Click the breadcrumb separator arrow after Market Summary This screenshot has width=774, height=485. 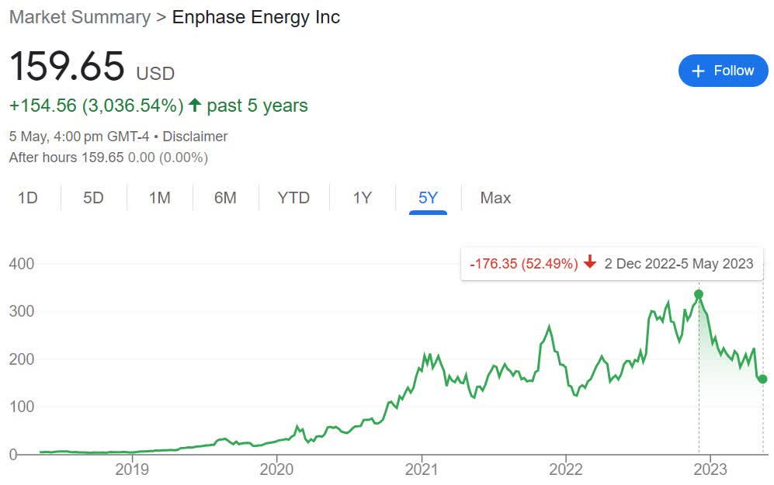coord(162,17)
